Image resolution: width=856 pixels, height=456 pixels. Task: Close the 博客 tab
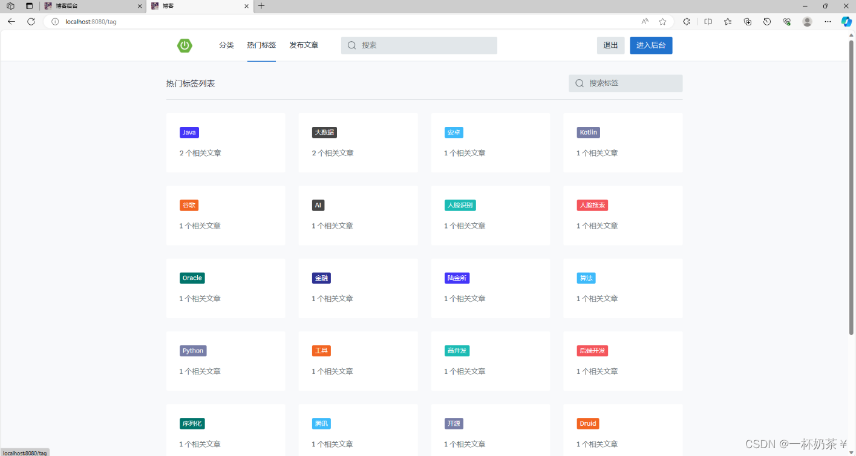click(246, 6)
